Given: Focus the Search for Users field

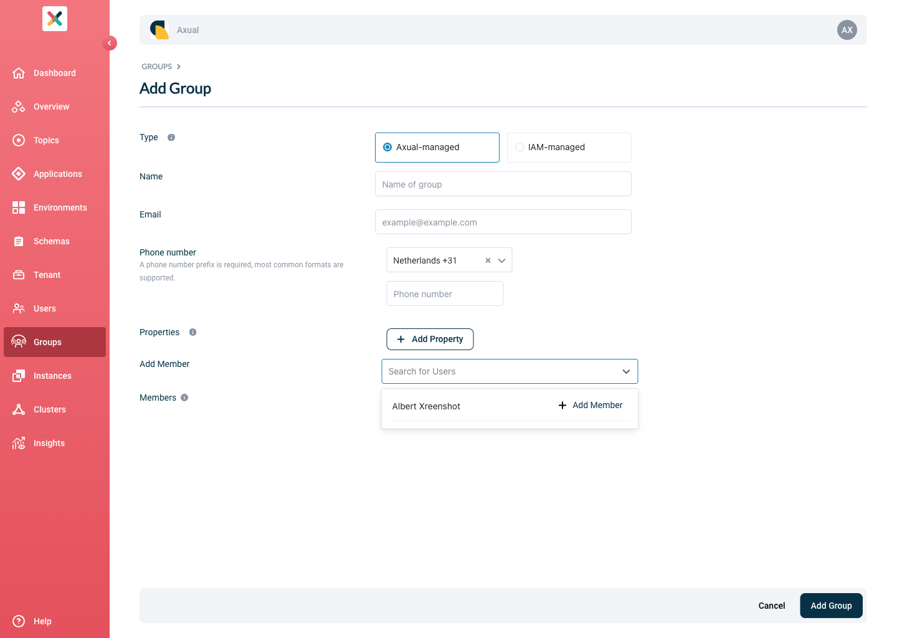Looking at the screenshot, I should 510,371.
